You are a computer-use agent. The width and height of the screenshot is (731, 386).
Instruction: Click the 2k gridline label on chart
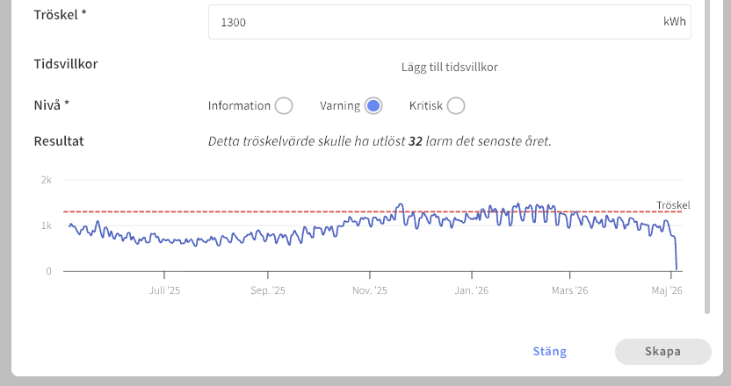coord(47,180)
